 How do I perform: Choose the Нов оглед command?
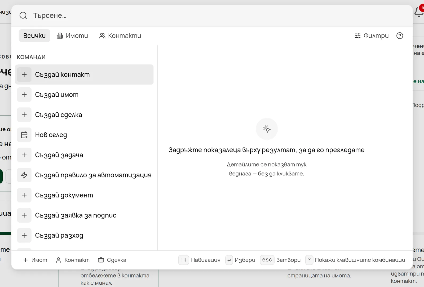click(x=84, y=135)
